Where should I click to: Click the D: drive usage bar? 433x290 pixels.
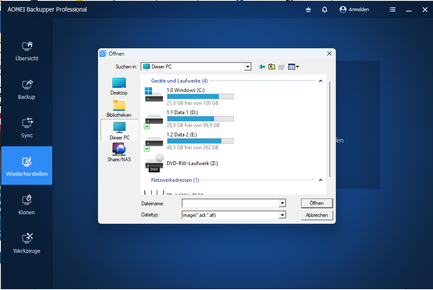pos(200,119)
